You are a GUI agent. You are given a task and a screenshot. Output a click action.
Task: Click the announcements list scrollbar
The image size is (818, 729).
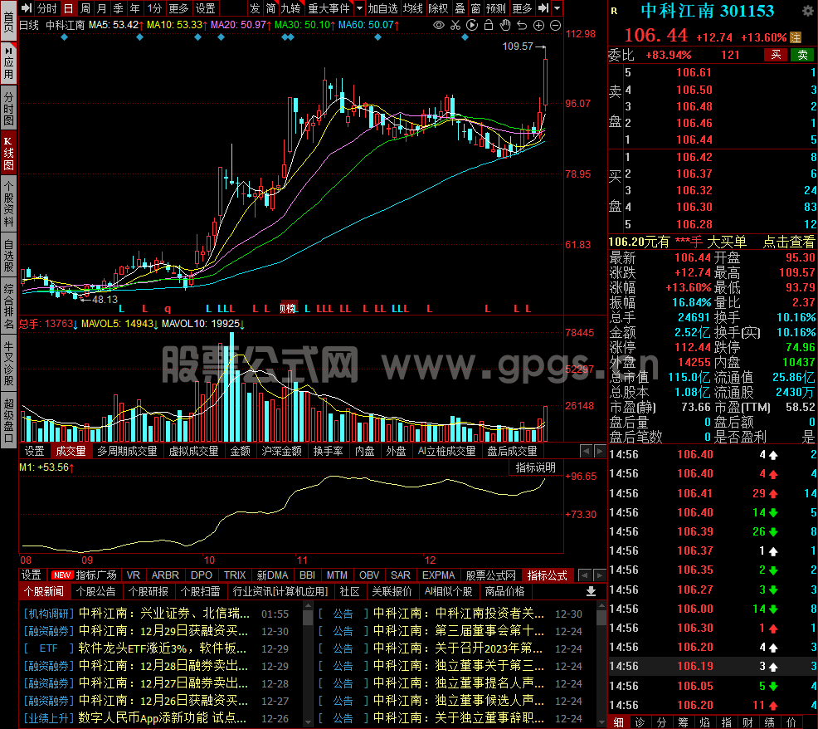click(x=601, y=663)
